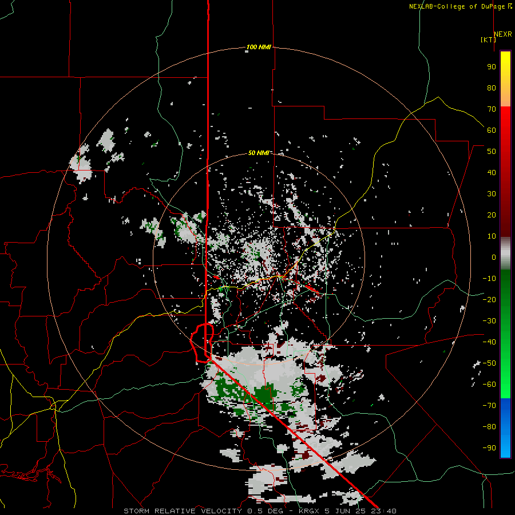Image resolution: width=515 pixels, height=515 pixels.
Task: Click the positive "60" value on velocity scale
Action: point(492,130)
